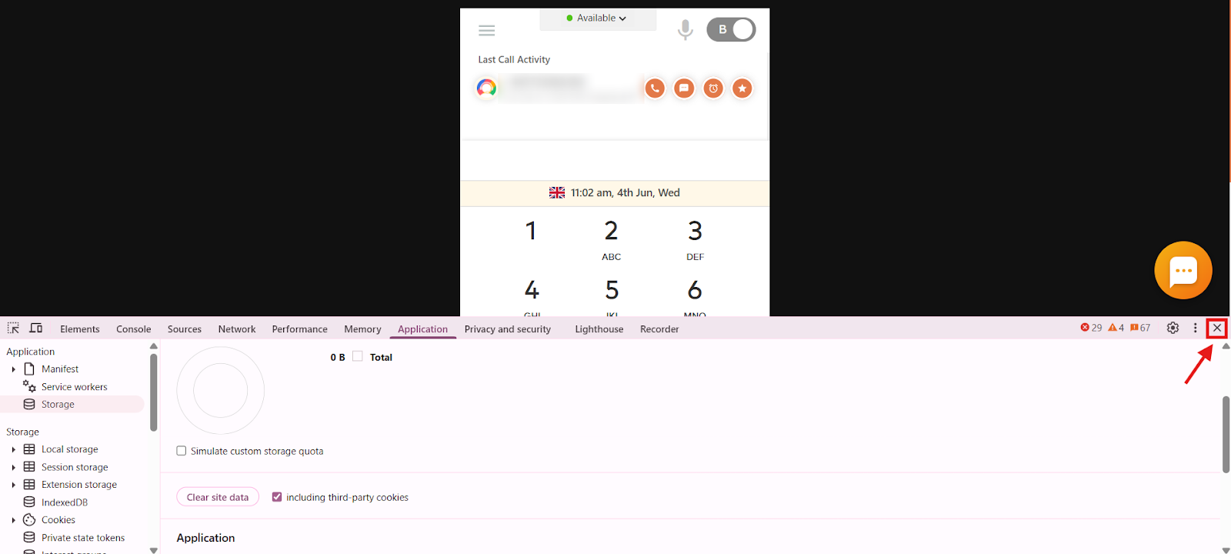Select Extension storage in the sidebar

(x=79, y=485)
